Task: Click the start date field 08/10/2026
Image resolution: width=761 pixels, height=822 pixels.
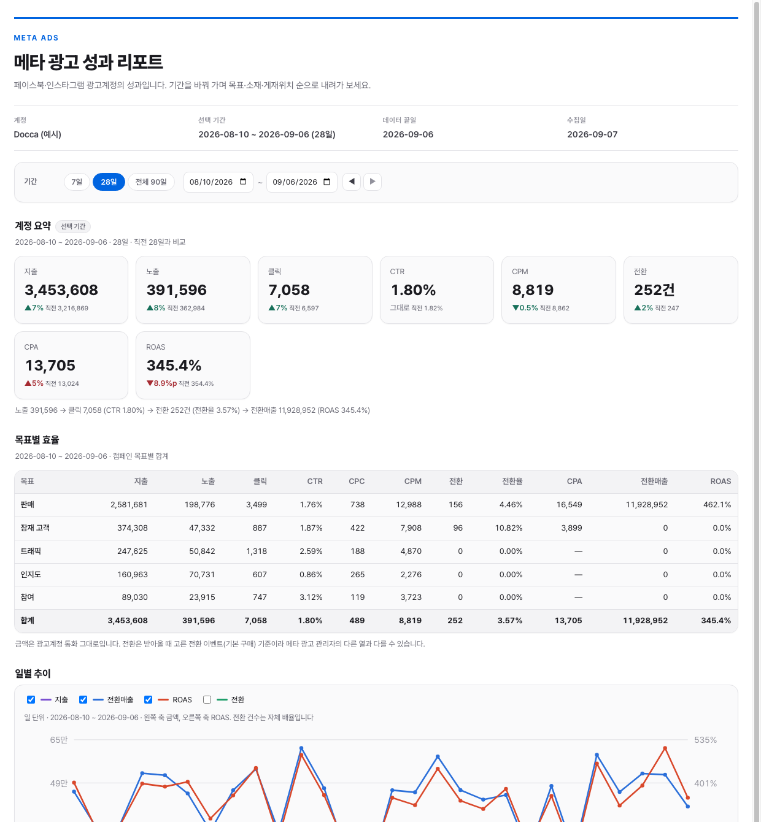Action: (x=218, y=182)
